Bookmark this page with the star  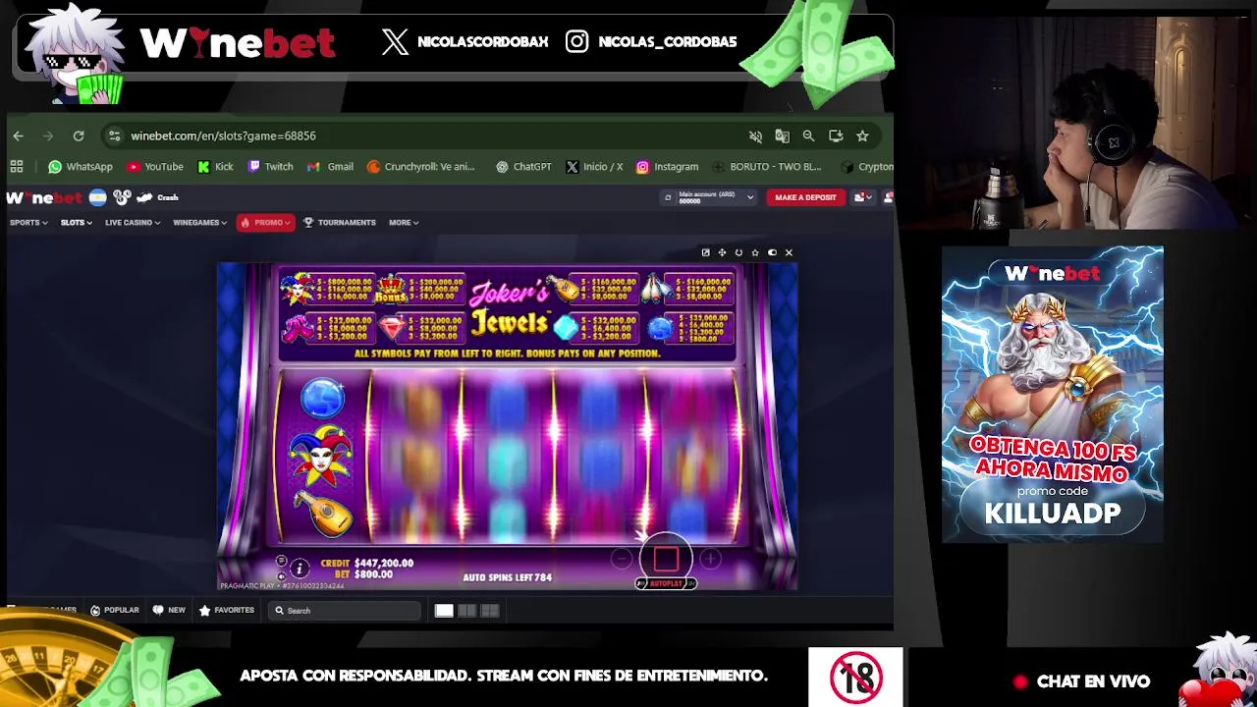point(862,136)
